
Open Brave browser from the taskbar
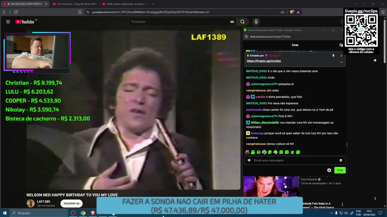point(93,213)
